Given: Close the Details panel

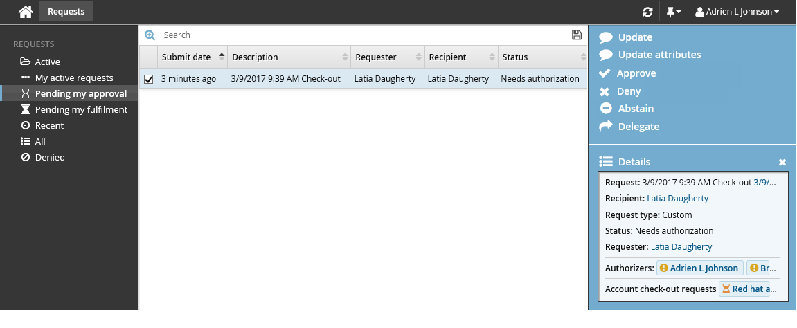Looking at the screenshot, I should 782,162.
